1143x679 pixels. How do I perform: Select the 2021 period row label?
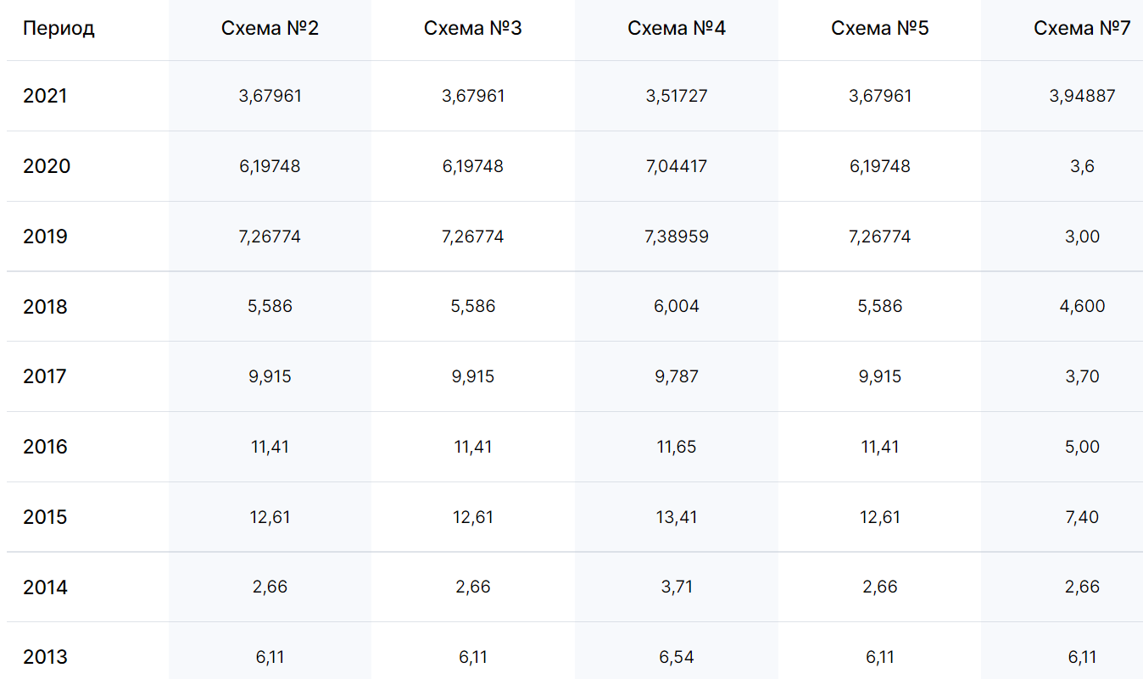tap(45, 96)
